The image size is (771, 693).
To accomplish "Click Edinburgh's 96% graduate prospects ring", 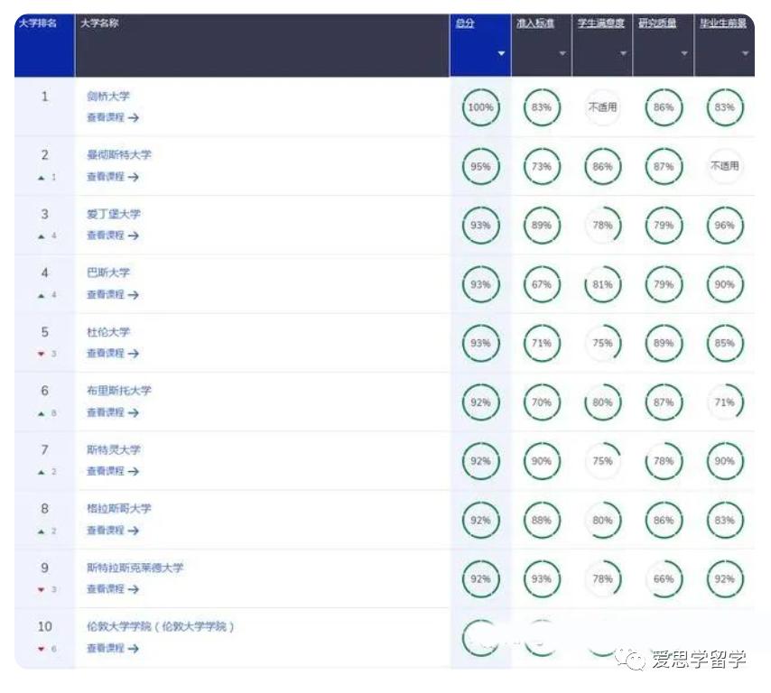I will [x=725, y=226].
